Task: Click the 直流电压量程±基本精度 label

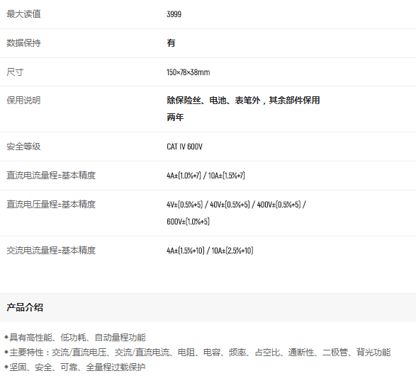Action: click(51, 205)
